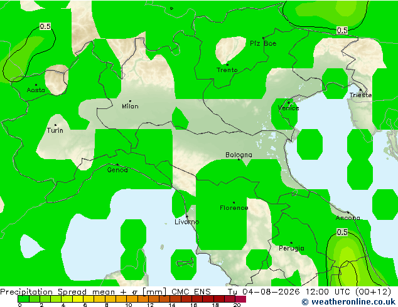
Task: Click the Livorno city label
Action: point(187,222)
